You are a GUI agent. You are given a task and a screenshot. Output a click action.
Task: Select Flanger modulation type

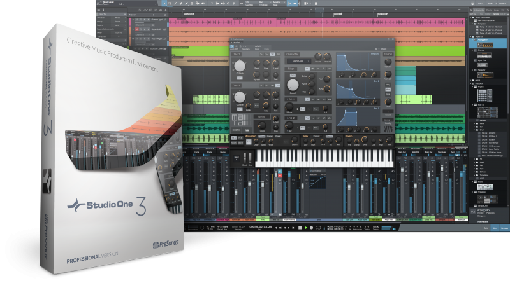[270, 136]
